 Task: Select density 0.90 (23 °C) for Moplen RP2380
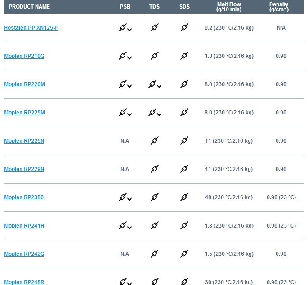[x=281, y=197]
